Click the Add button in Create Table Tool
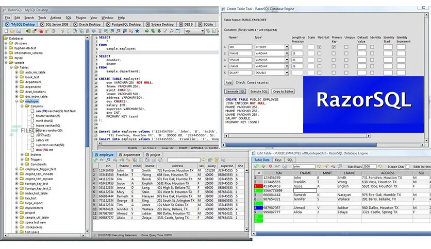 [x=228, y=82]
